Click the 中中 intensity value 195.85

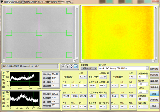click(x=75, y=96)
